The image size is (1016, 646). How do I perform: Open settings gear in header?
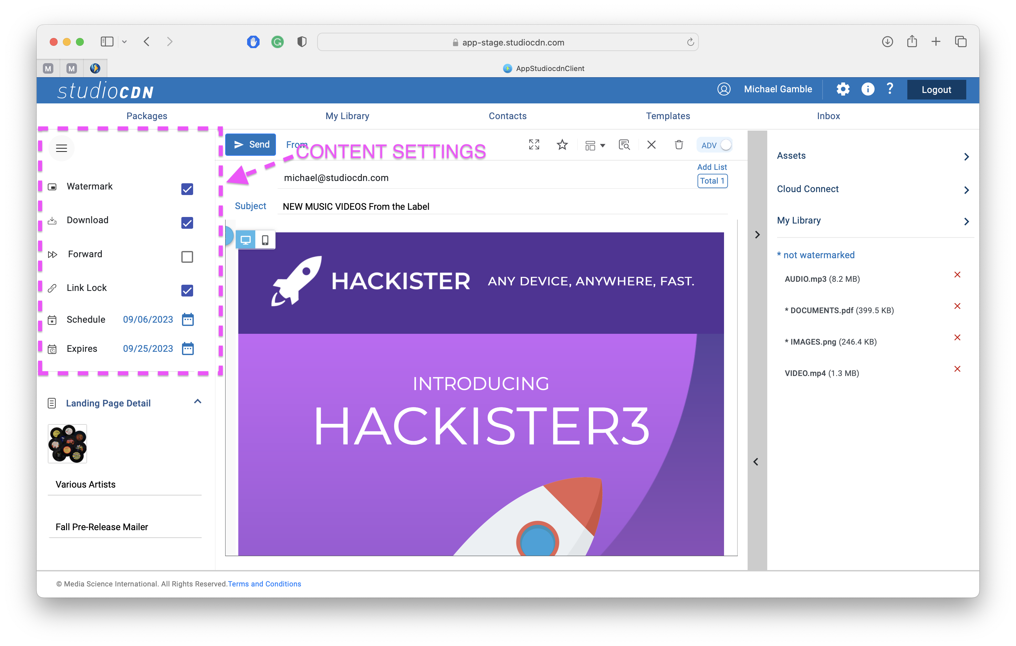coord(843,89)
